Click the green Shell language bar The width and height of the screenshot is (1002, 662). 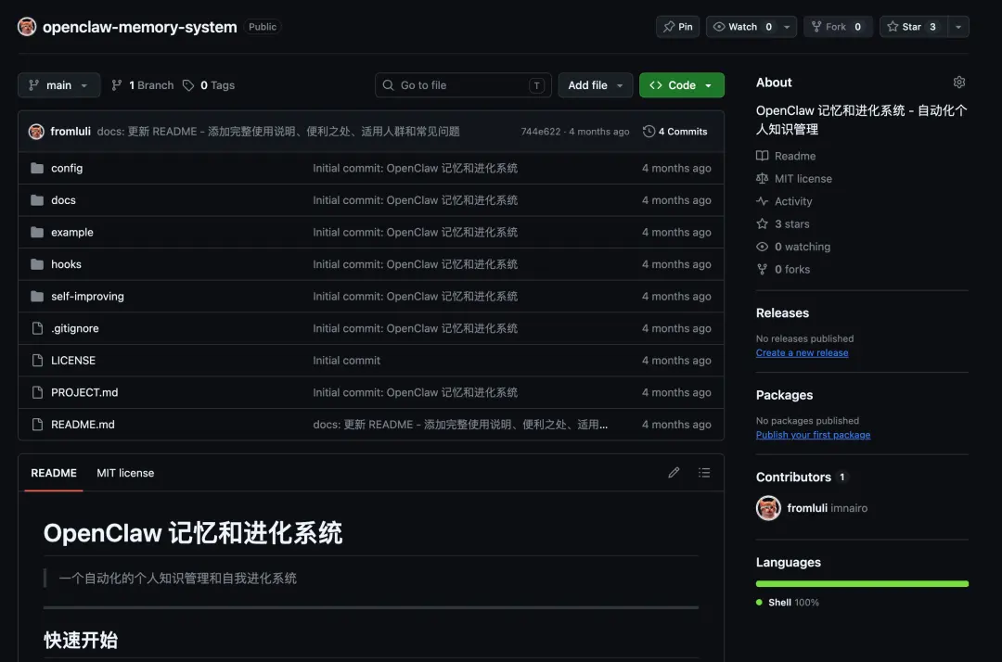click(x=862, y=583)
